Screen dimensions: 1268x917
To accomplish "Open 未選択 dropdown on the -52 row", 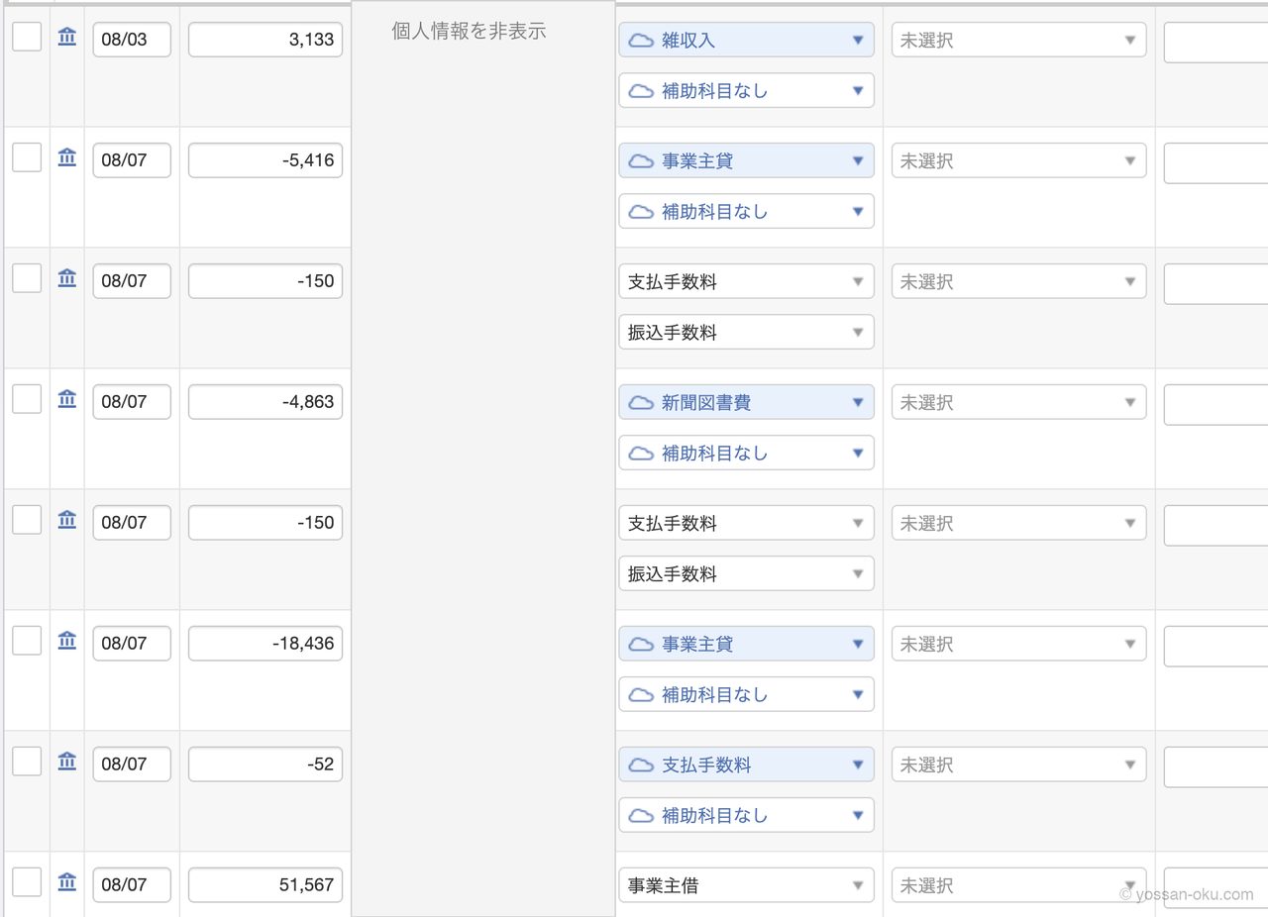I will coord(1018,765).
